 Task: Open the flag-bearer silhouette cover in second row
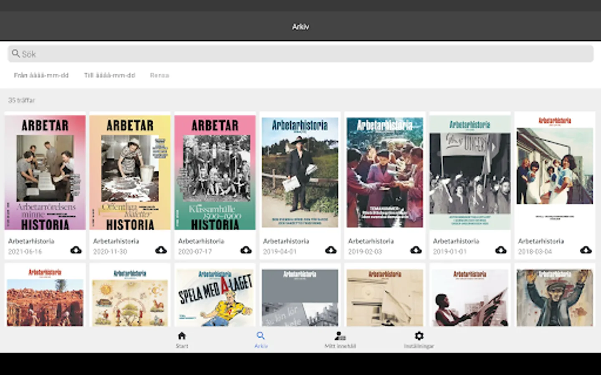click(x=470, y=297)
